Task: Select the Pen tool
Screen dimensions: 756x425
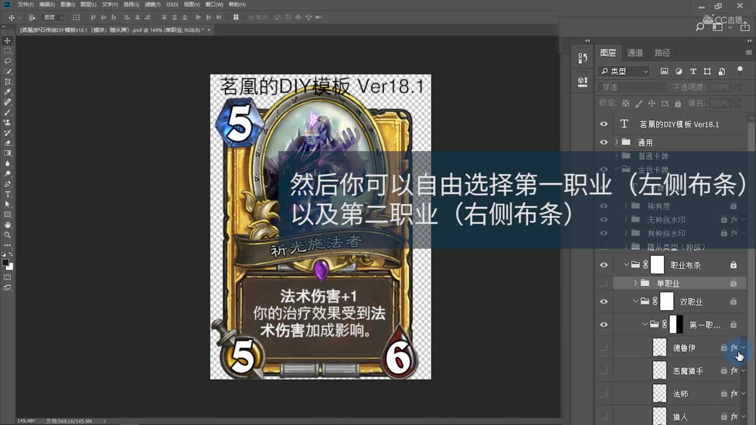Action: pos(8,184)
